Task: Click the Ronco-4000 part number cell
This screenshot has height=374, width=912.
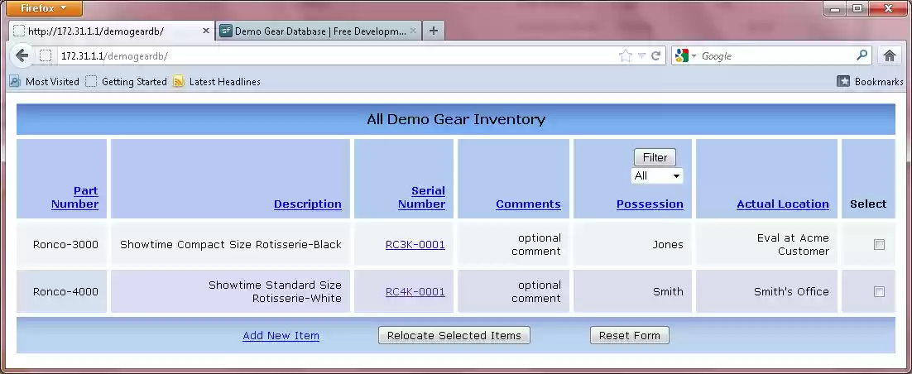Action: (x=61, y=291)
